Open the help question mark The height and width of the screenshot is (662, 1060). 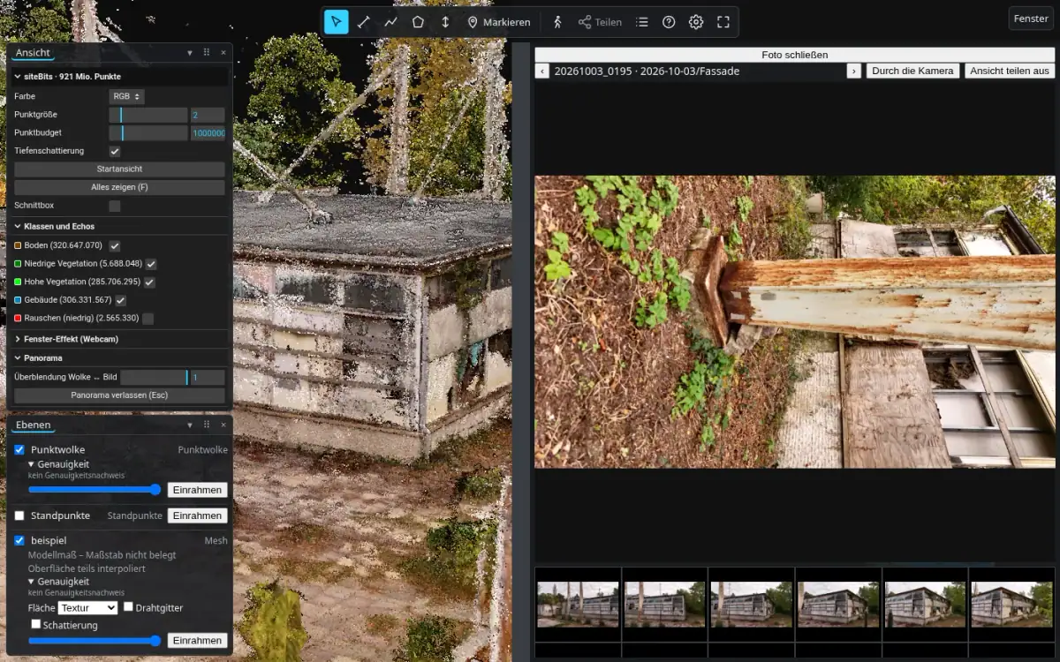[669, 22]
